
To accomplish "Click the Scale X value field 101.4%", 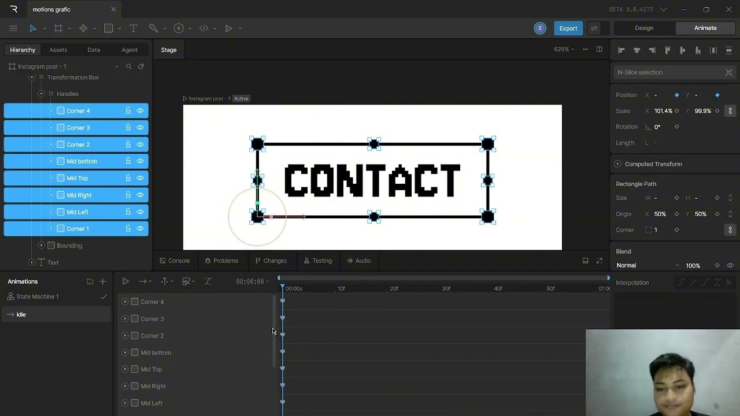I will point(663,111).
